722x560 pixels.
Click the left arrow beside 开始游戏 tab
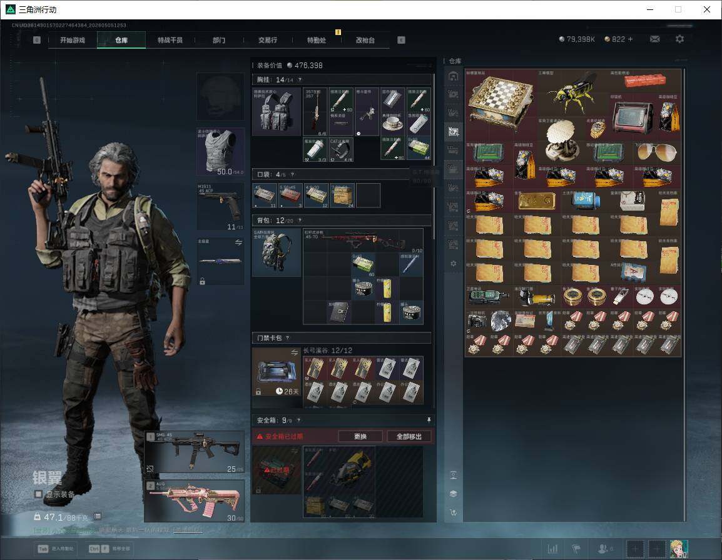37,40
